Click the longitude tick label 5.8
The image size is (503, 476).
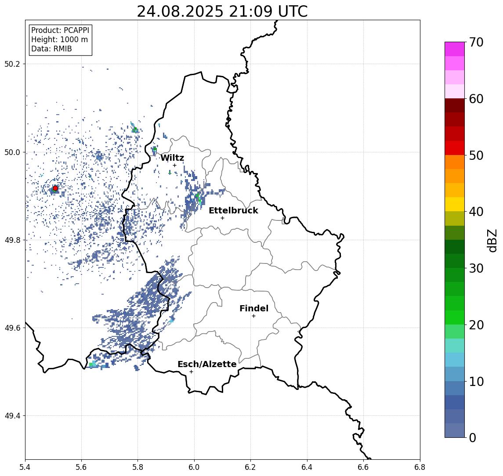coord(138,467)
